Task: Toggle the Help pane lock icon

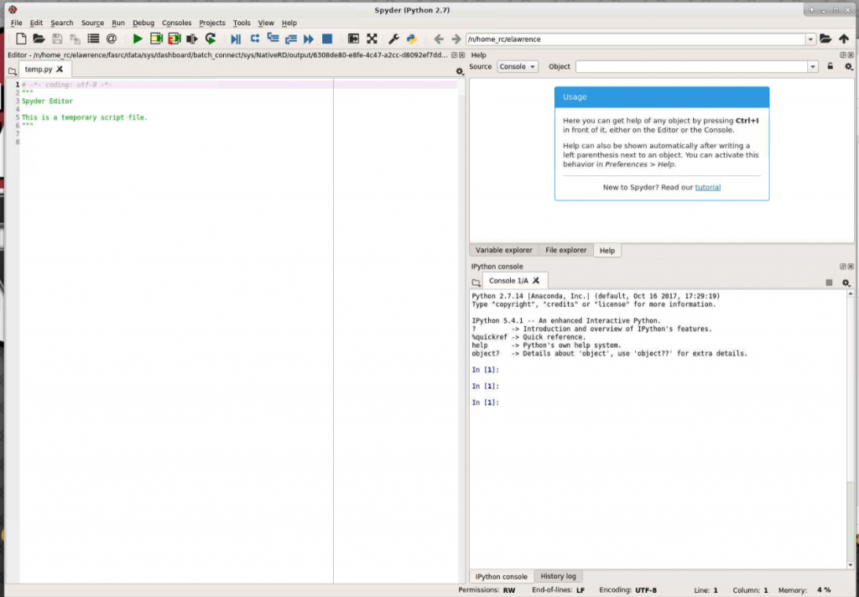Action: [x=830, y=66]
